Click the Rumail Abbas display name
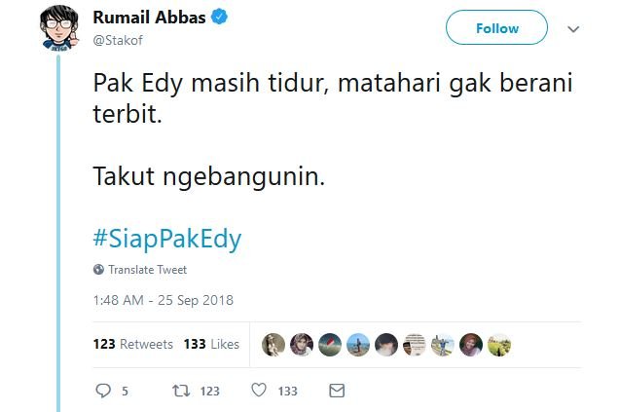Screen dimensions: 619x412 pyautogui.click(x=149, y=19)
